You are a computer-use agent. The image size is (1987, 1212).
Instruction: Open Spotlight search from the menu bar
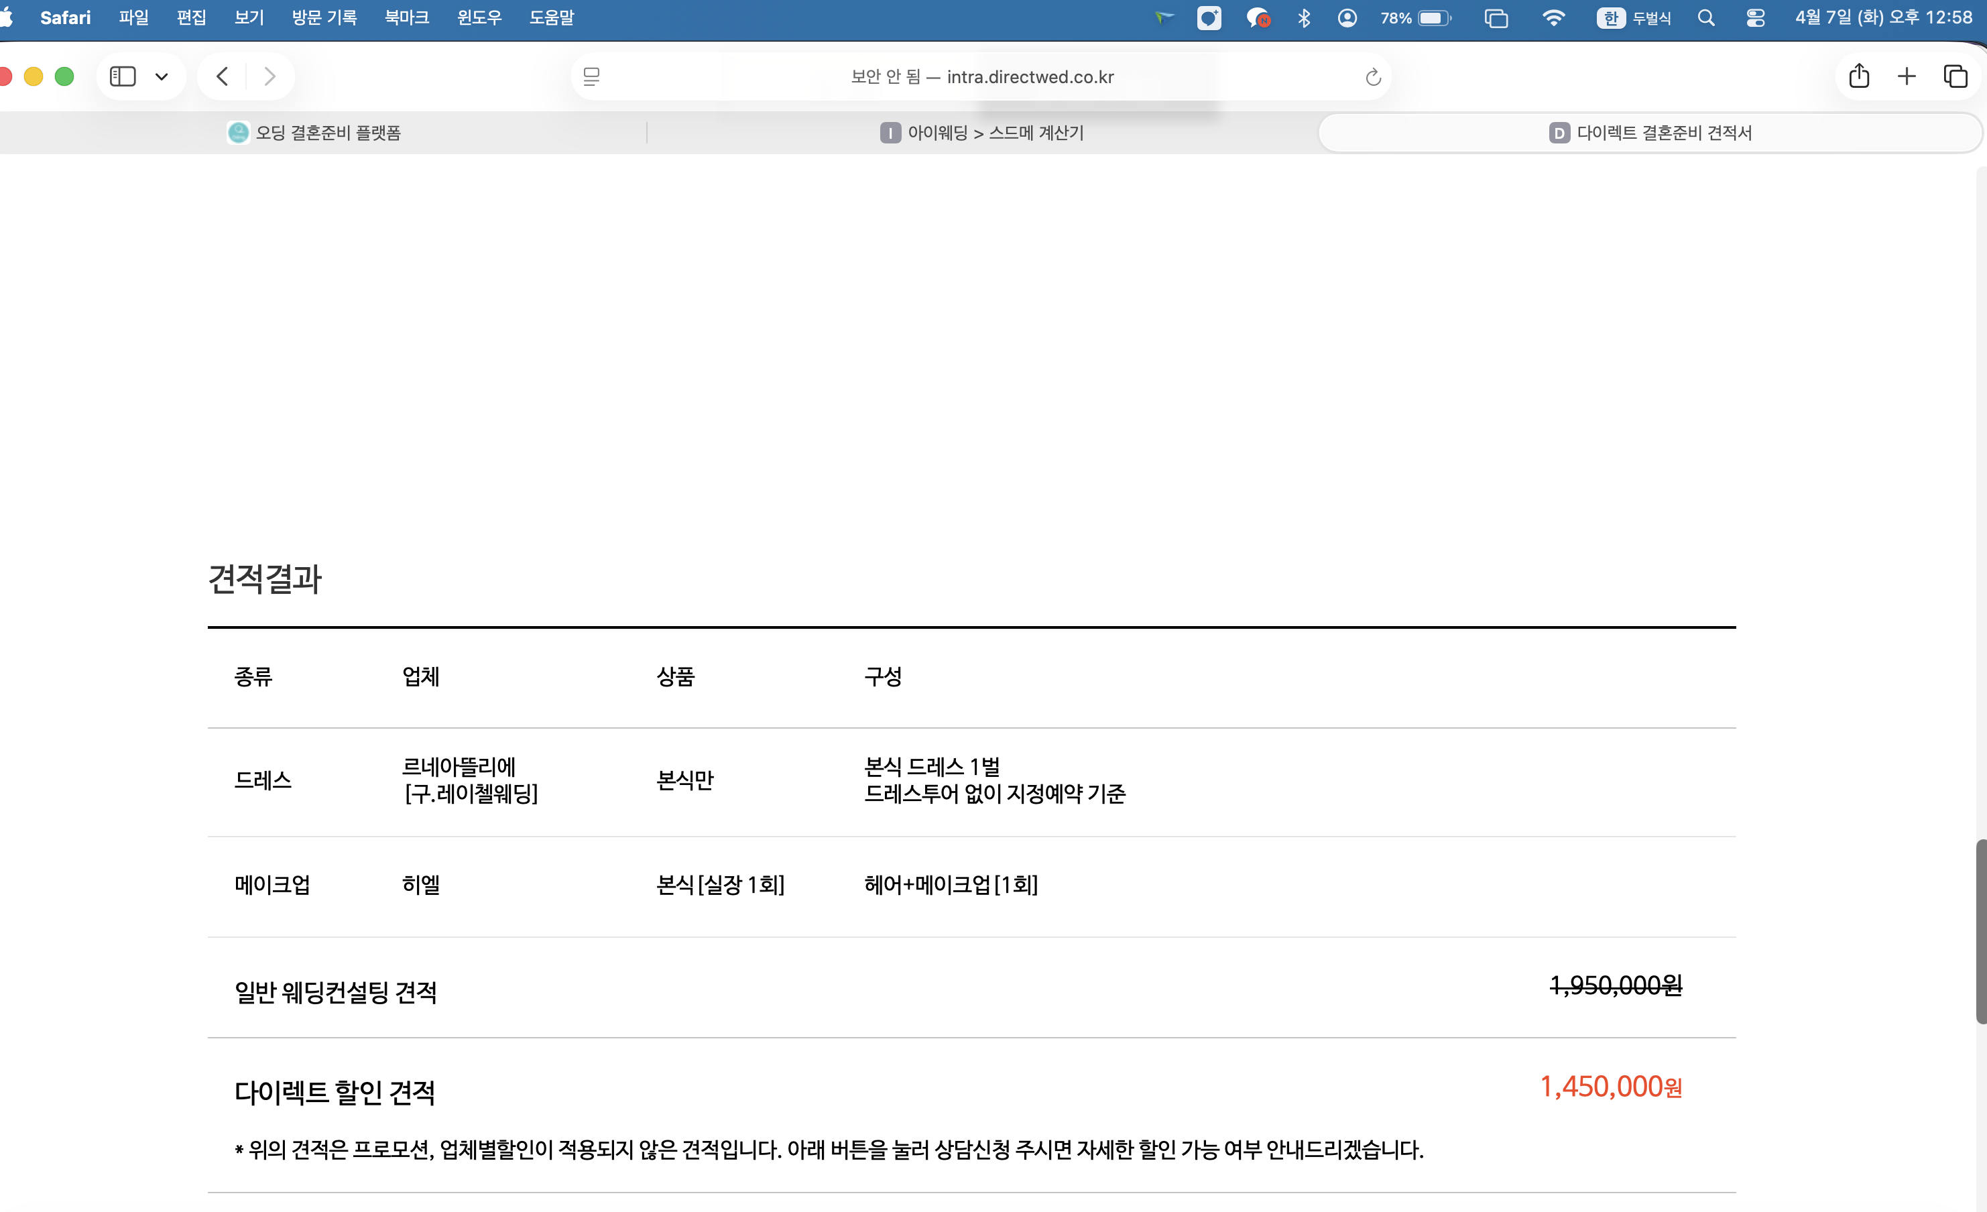click(x=1706, y=17)
